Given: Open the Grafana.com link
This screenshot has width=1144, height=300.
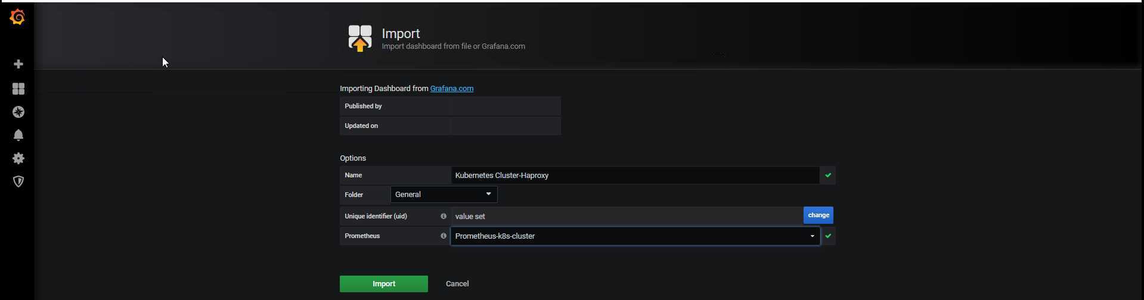Looking at the screenshot, I should pyautogui.click(x=452, y=88).
